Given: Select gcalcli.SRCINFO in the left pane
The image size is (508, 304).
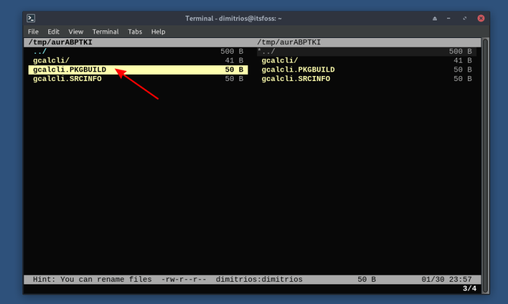Looking at the screenshot, I should pyautogui.click(x=138, y=79).
